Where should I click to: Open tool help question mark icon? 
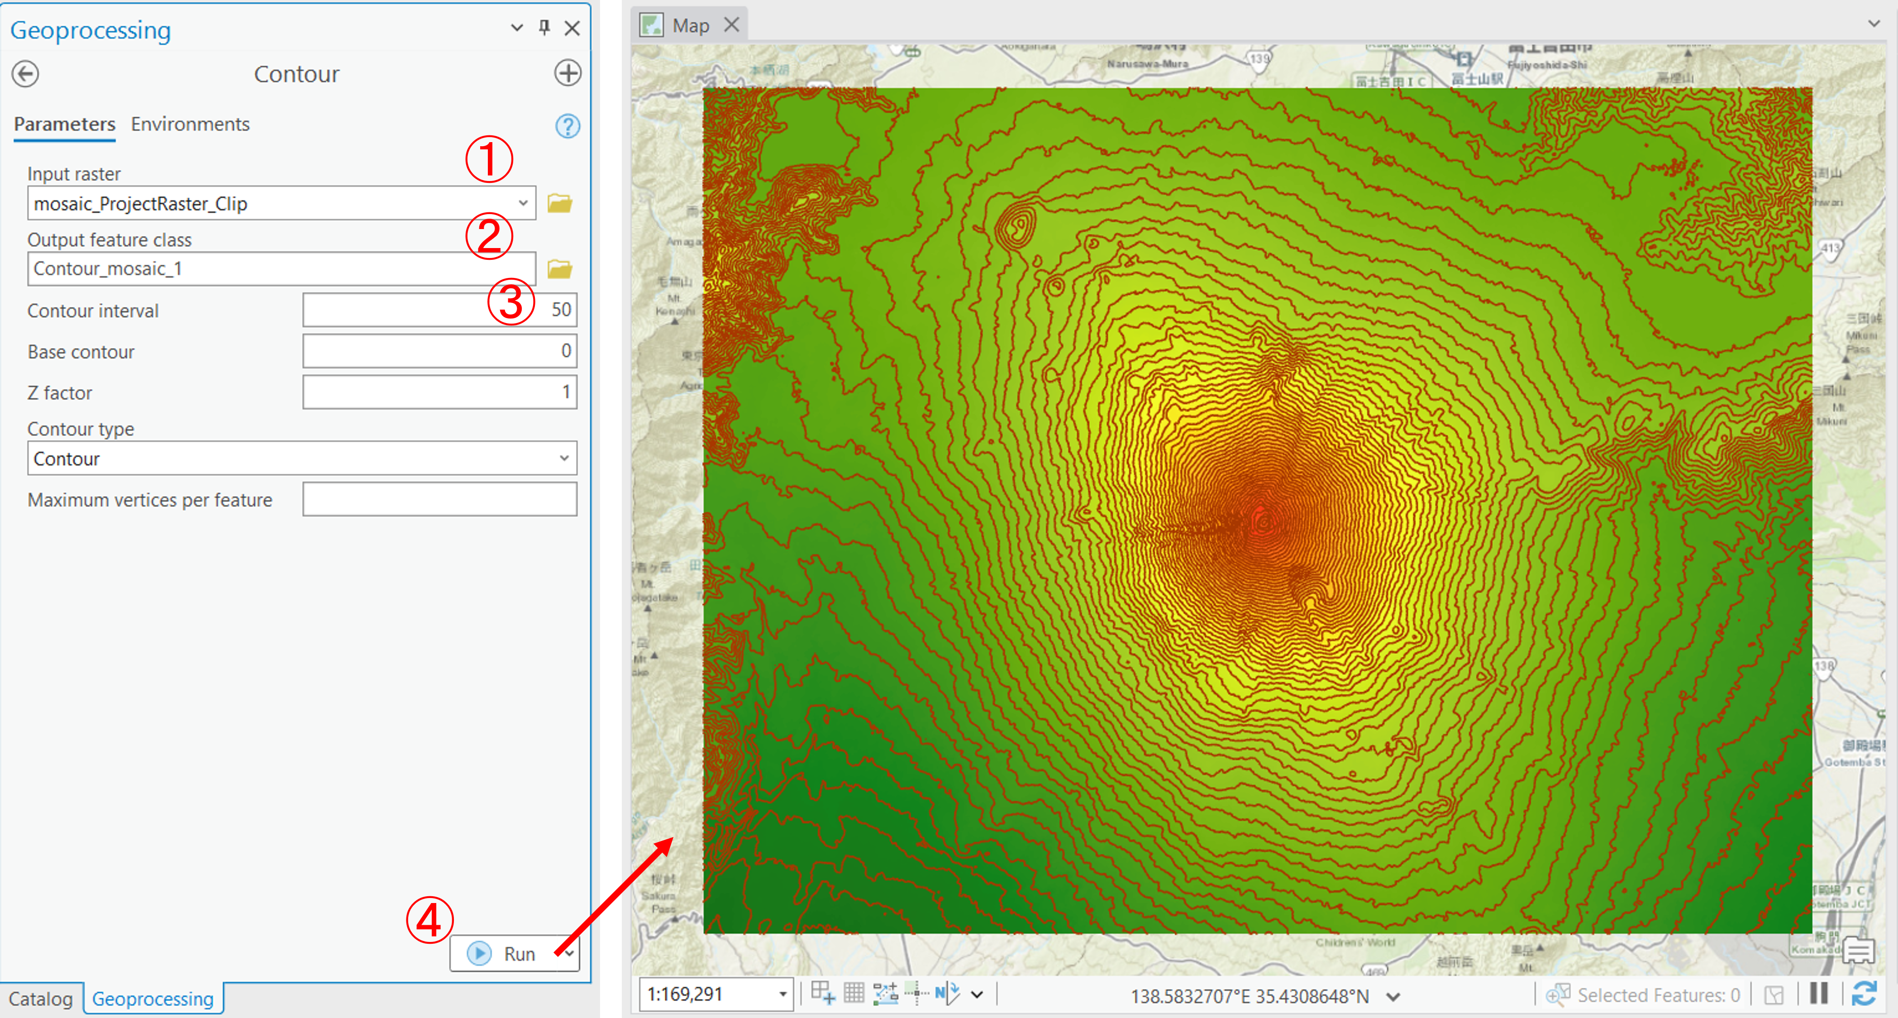pos(567,126)
